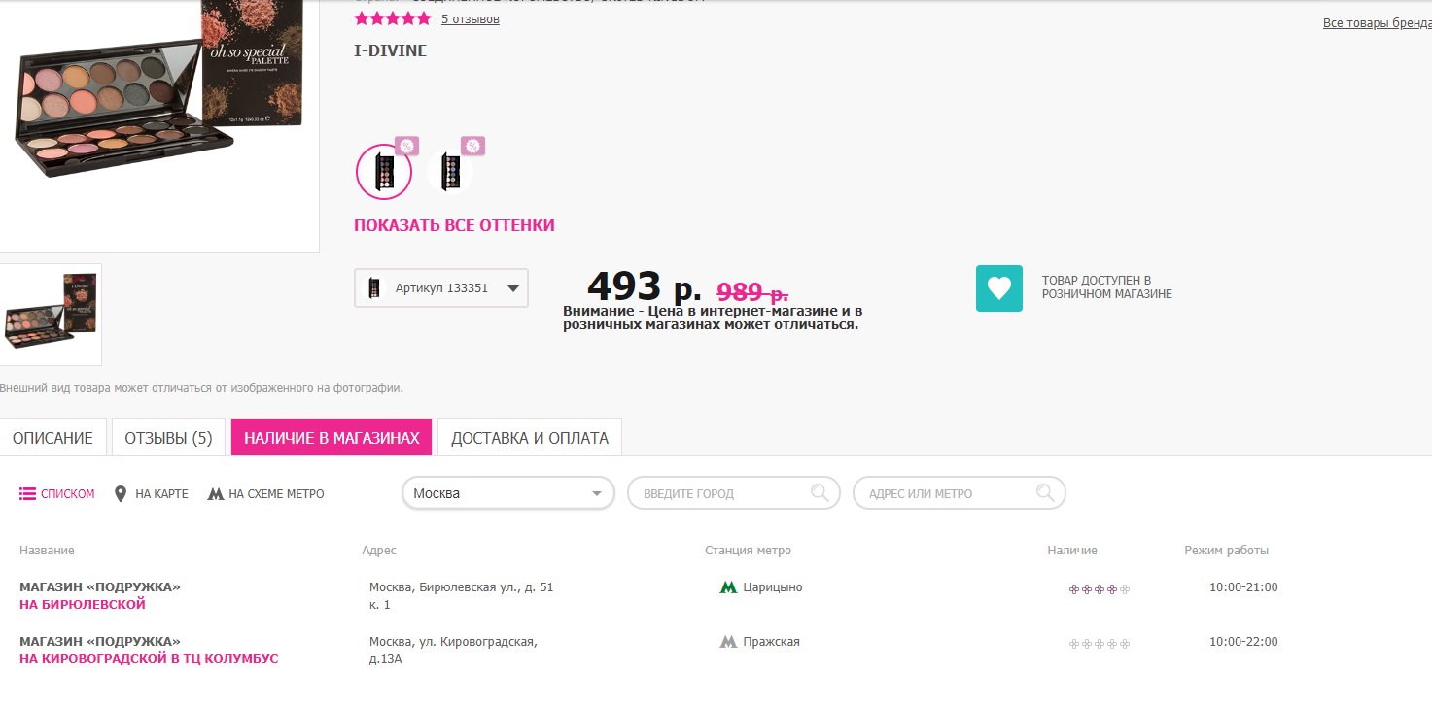Click the five-star rating icons
This screenshot has width=1432, height=703.
392,18
